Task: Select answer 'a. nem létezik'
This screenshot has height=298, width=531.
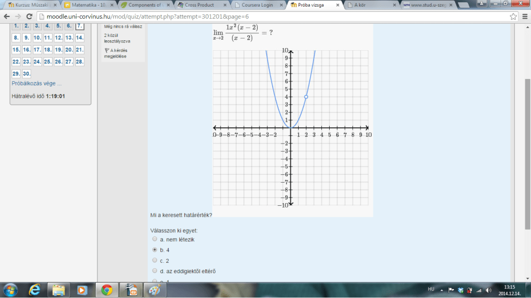Action: (x=155, y=240)
